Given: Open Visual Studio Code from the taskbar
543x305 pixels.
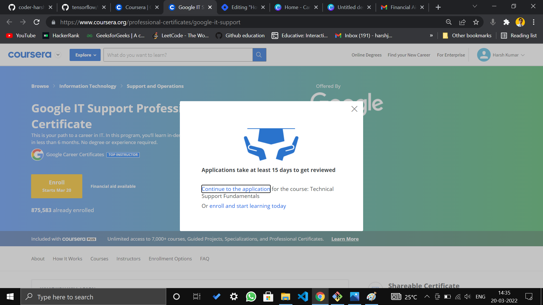Looking at the screenshot, I should click(303, 297).
